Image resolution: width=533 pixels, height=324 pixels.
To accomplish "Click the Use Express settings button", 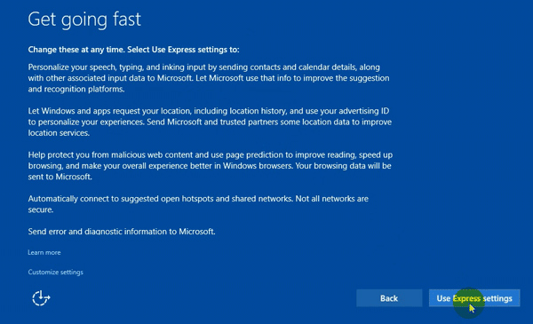I will point(474,298).
